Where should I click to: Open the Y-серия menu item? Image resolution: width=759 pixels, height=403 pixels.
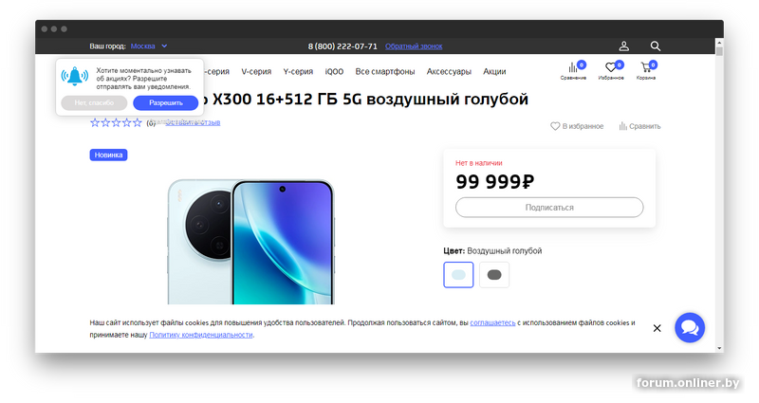(x=298, y=72)
